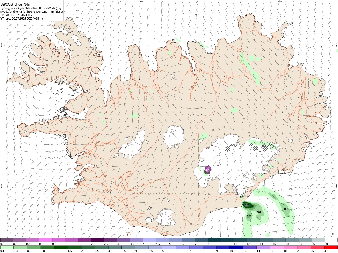The height and width of the screenshot is (253, 338).
Task: Click the dark green 3.7 rain core
Action: click(248, 205)
